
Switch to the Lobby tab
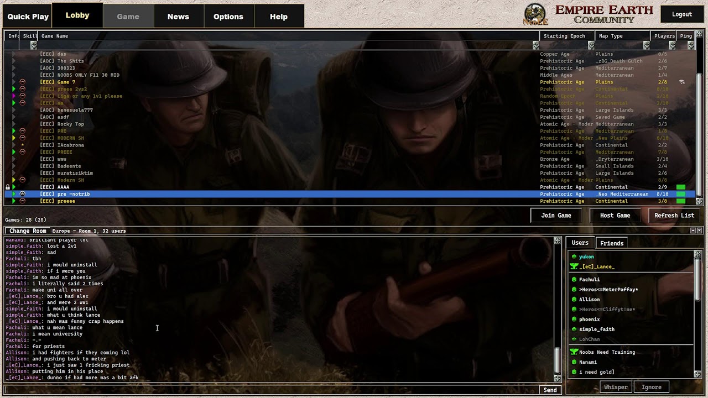tap(77, 15)
